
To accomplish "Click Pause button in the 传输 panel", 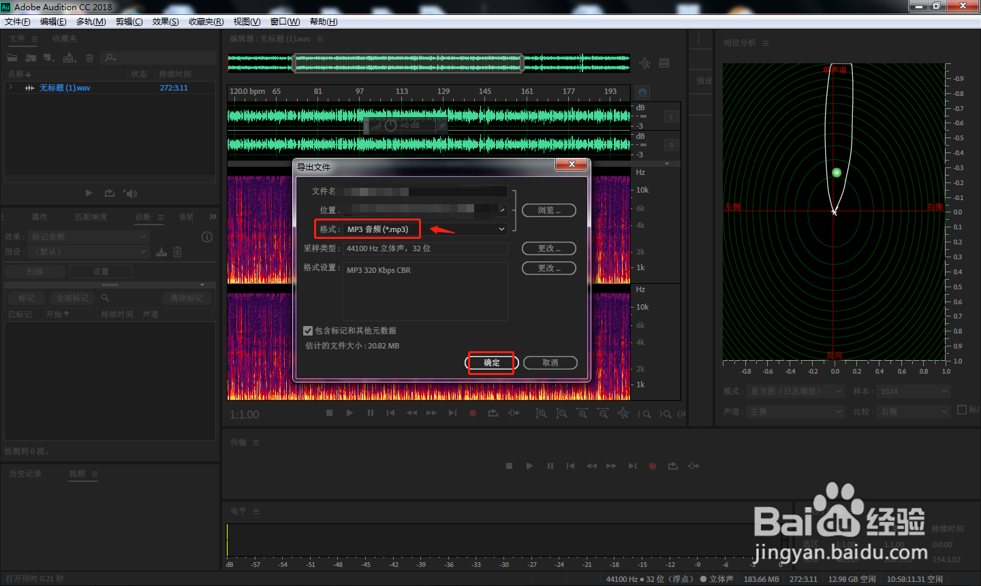I will point(550,466).
